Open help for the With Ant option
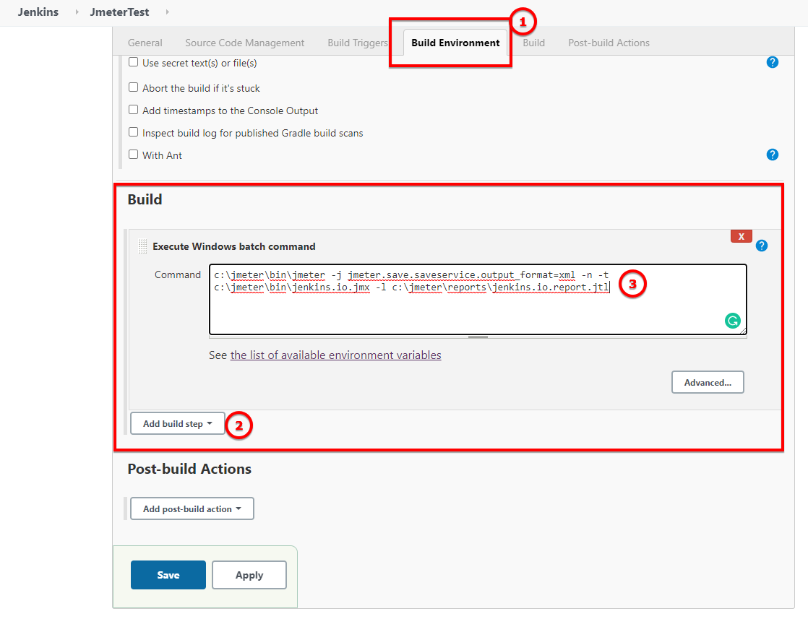Screen dimensions: 808x619 [x=773, y=154]
